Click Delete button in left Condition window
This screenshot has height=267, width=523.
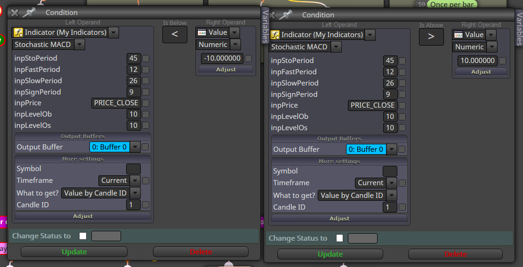(201, 251)
